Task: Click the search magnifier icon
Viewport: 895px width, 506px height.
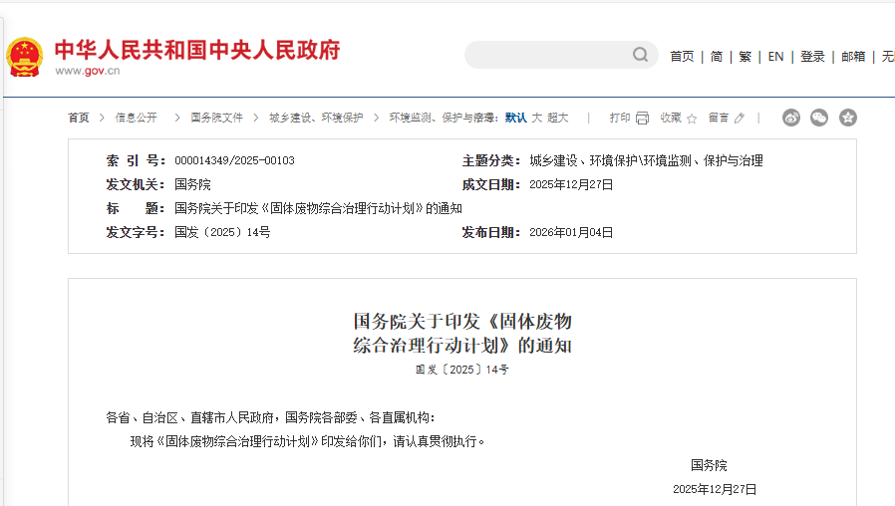Action: pos(641,55)
